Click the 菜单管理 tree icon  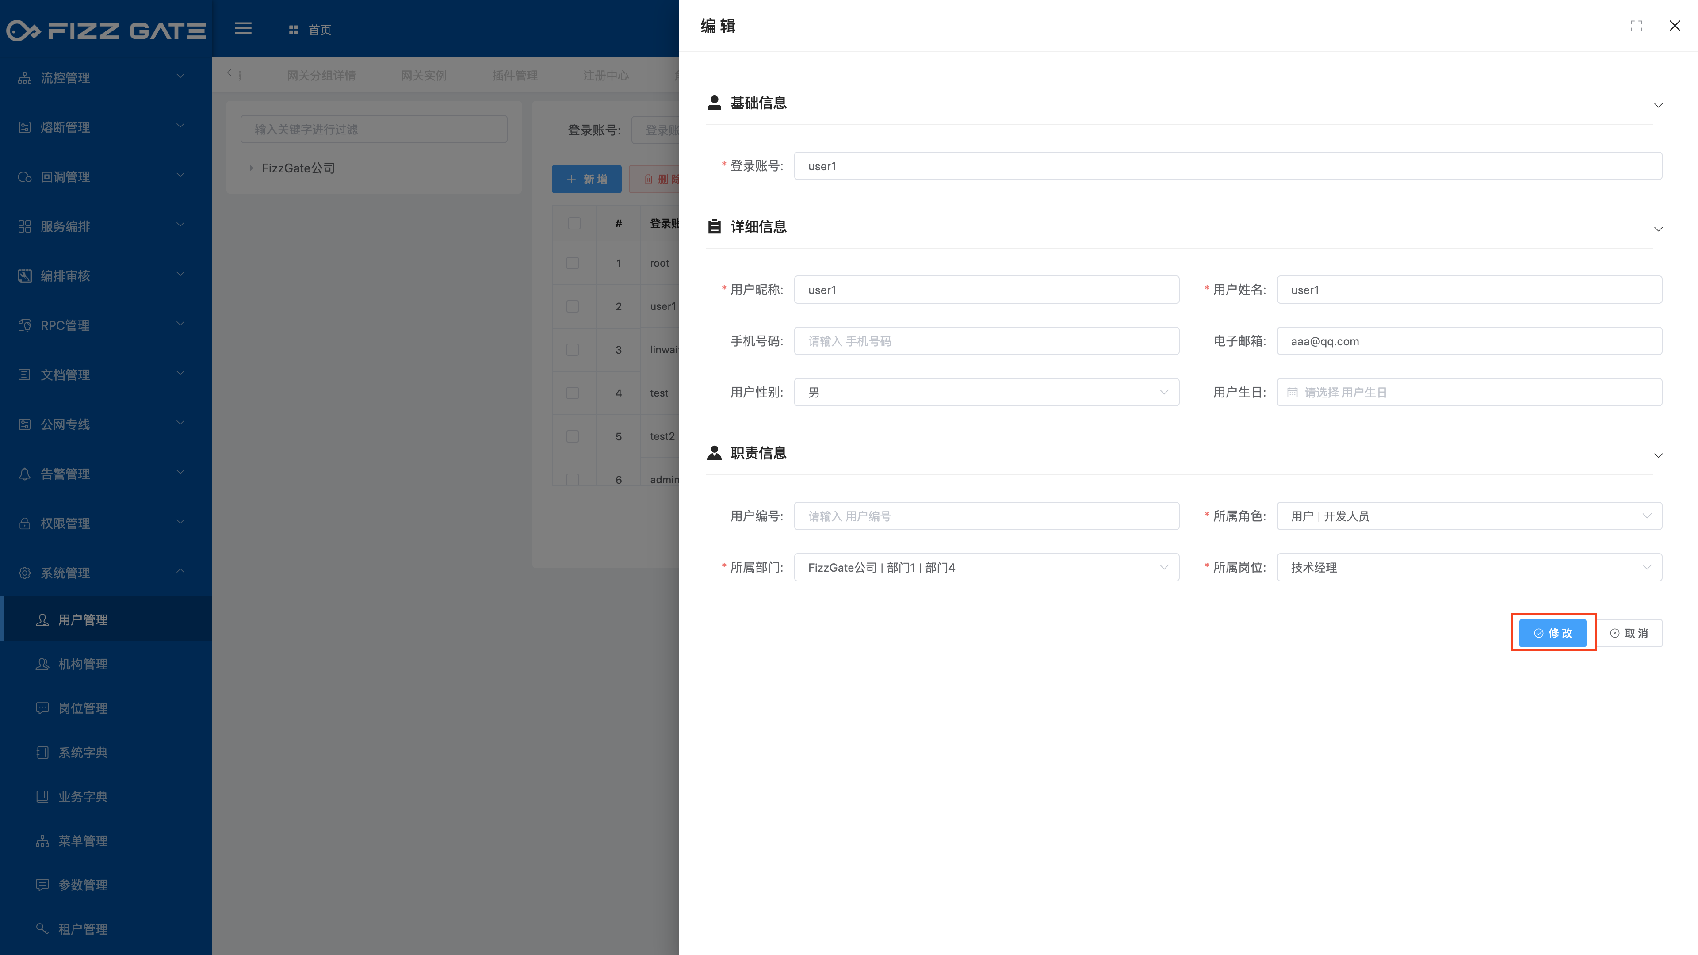point(42,840)
